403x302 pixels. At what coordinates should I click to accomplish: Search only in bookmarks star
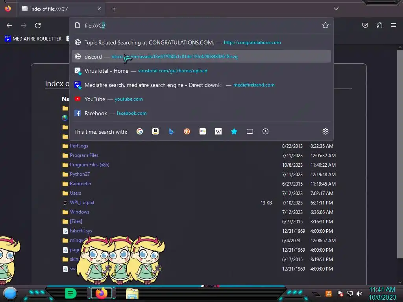coord(234,131)
